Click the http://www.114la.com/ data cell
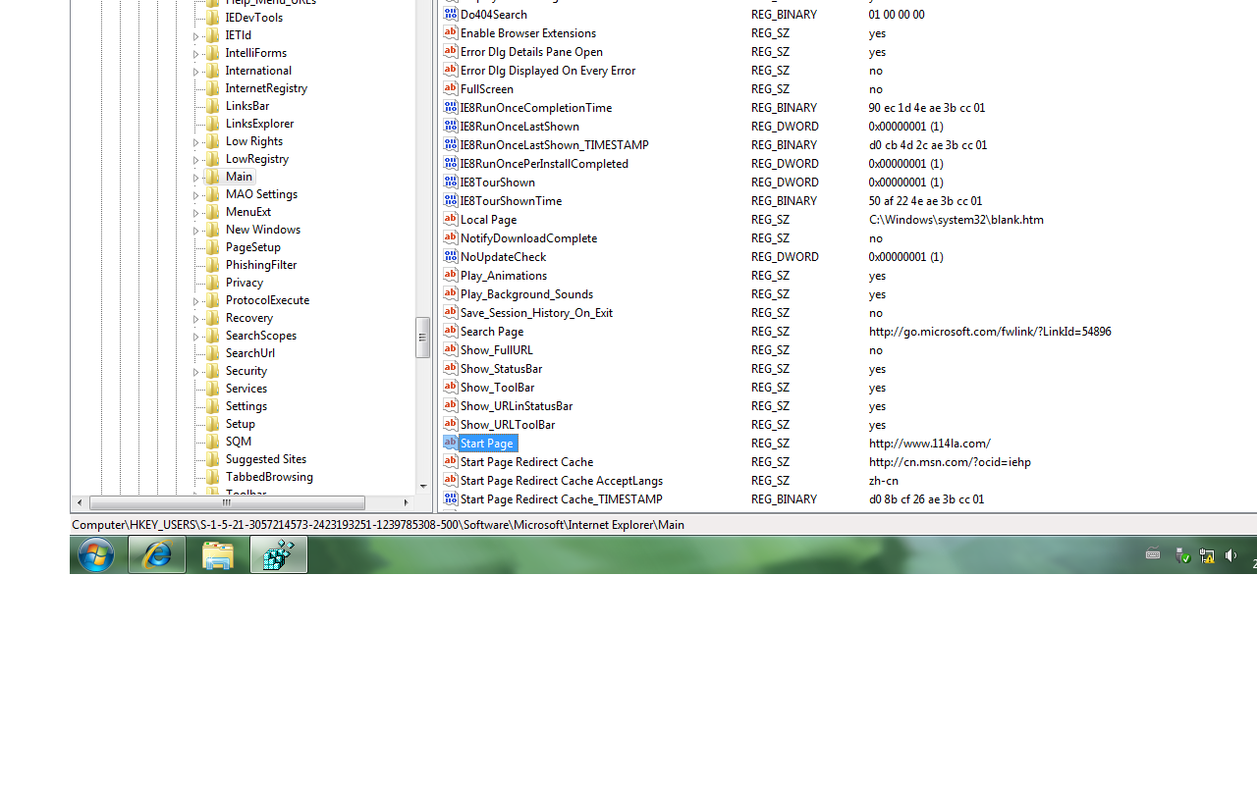1257x785 pixels. (930, 443)
